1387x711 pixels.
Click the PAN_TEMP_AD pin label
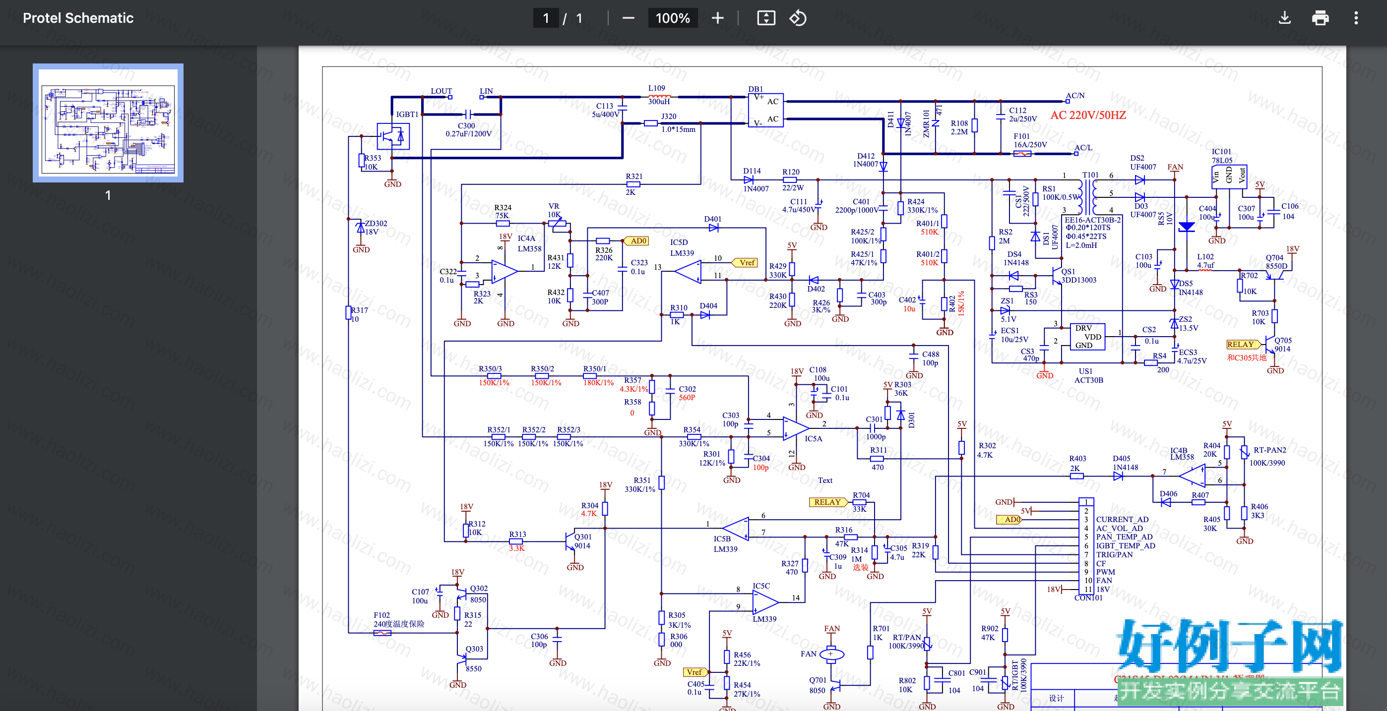point(1124,537)
